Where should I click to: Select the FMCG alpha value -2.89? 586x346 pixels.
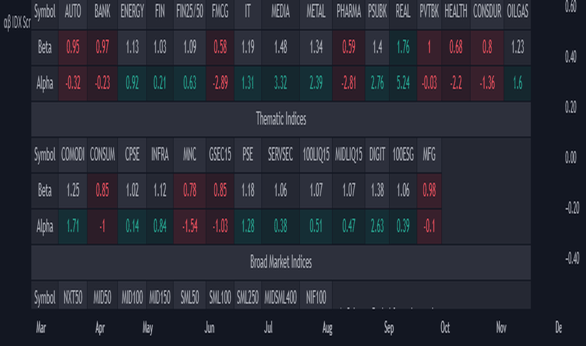(x=220, y=83)
